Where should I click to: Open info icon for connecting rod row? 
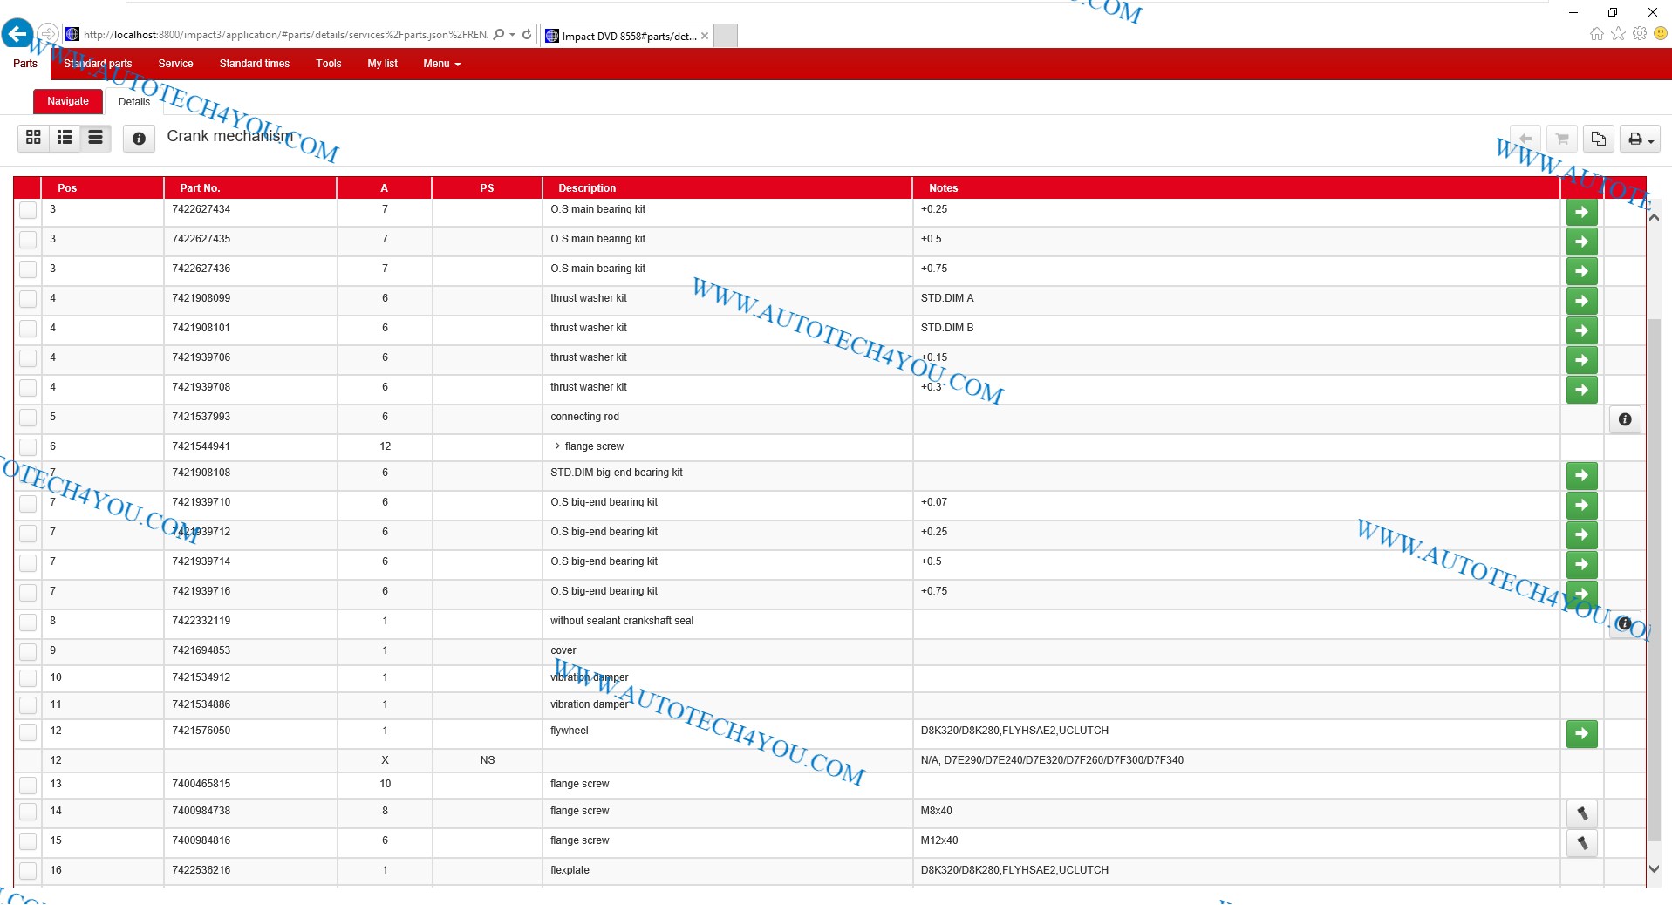[1624, 419]
